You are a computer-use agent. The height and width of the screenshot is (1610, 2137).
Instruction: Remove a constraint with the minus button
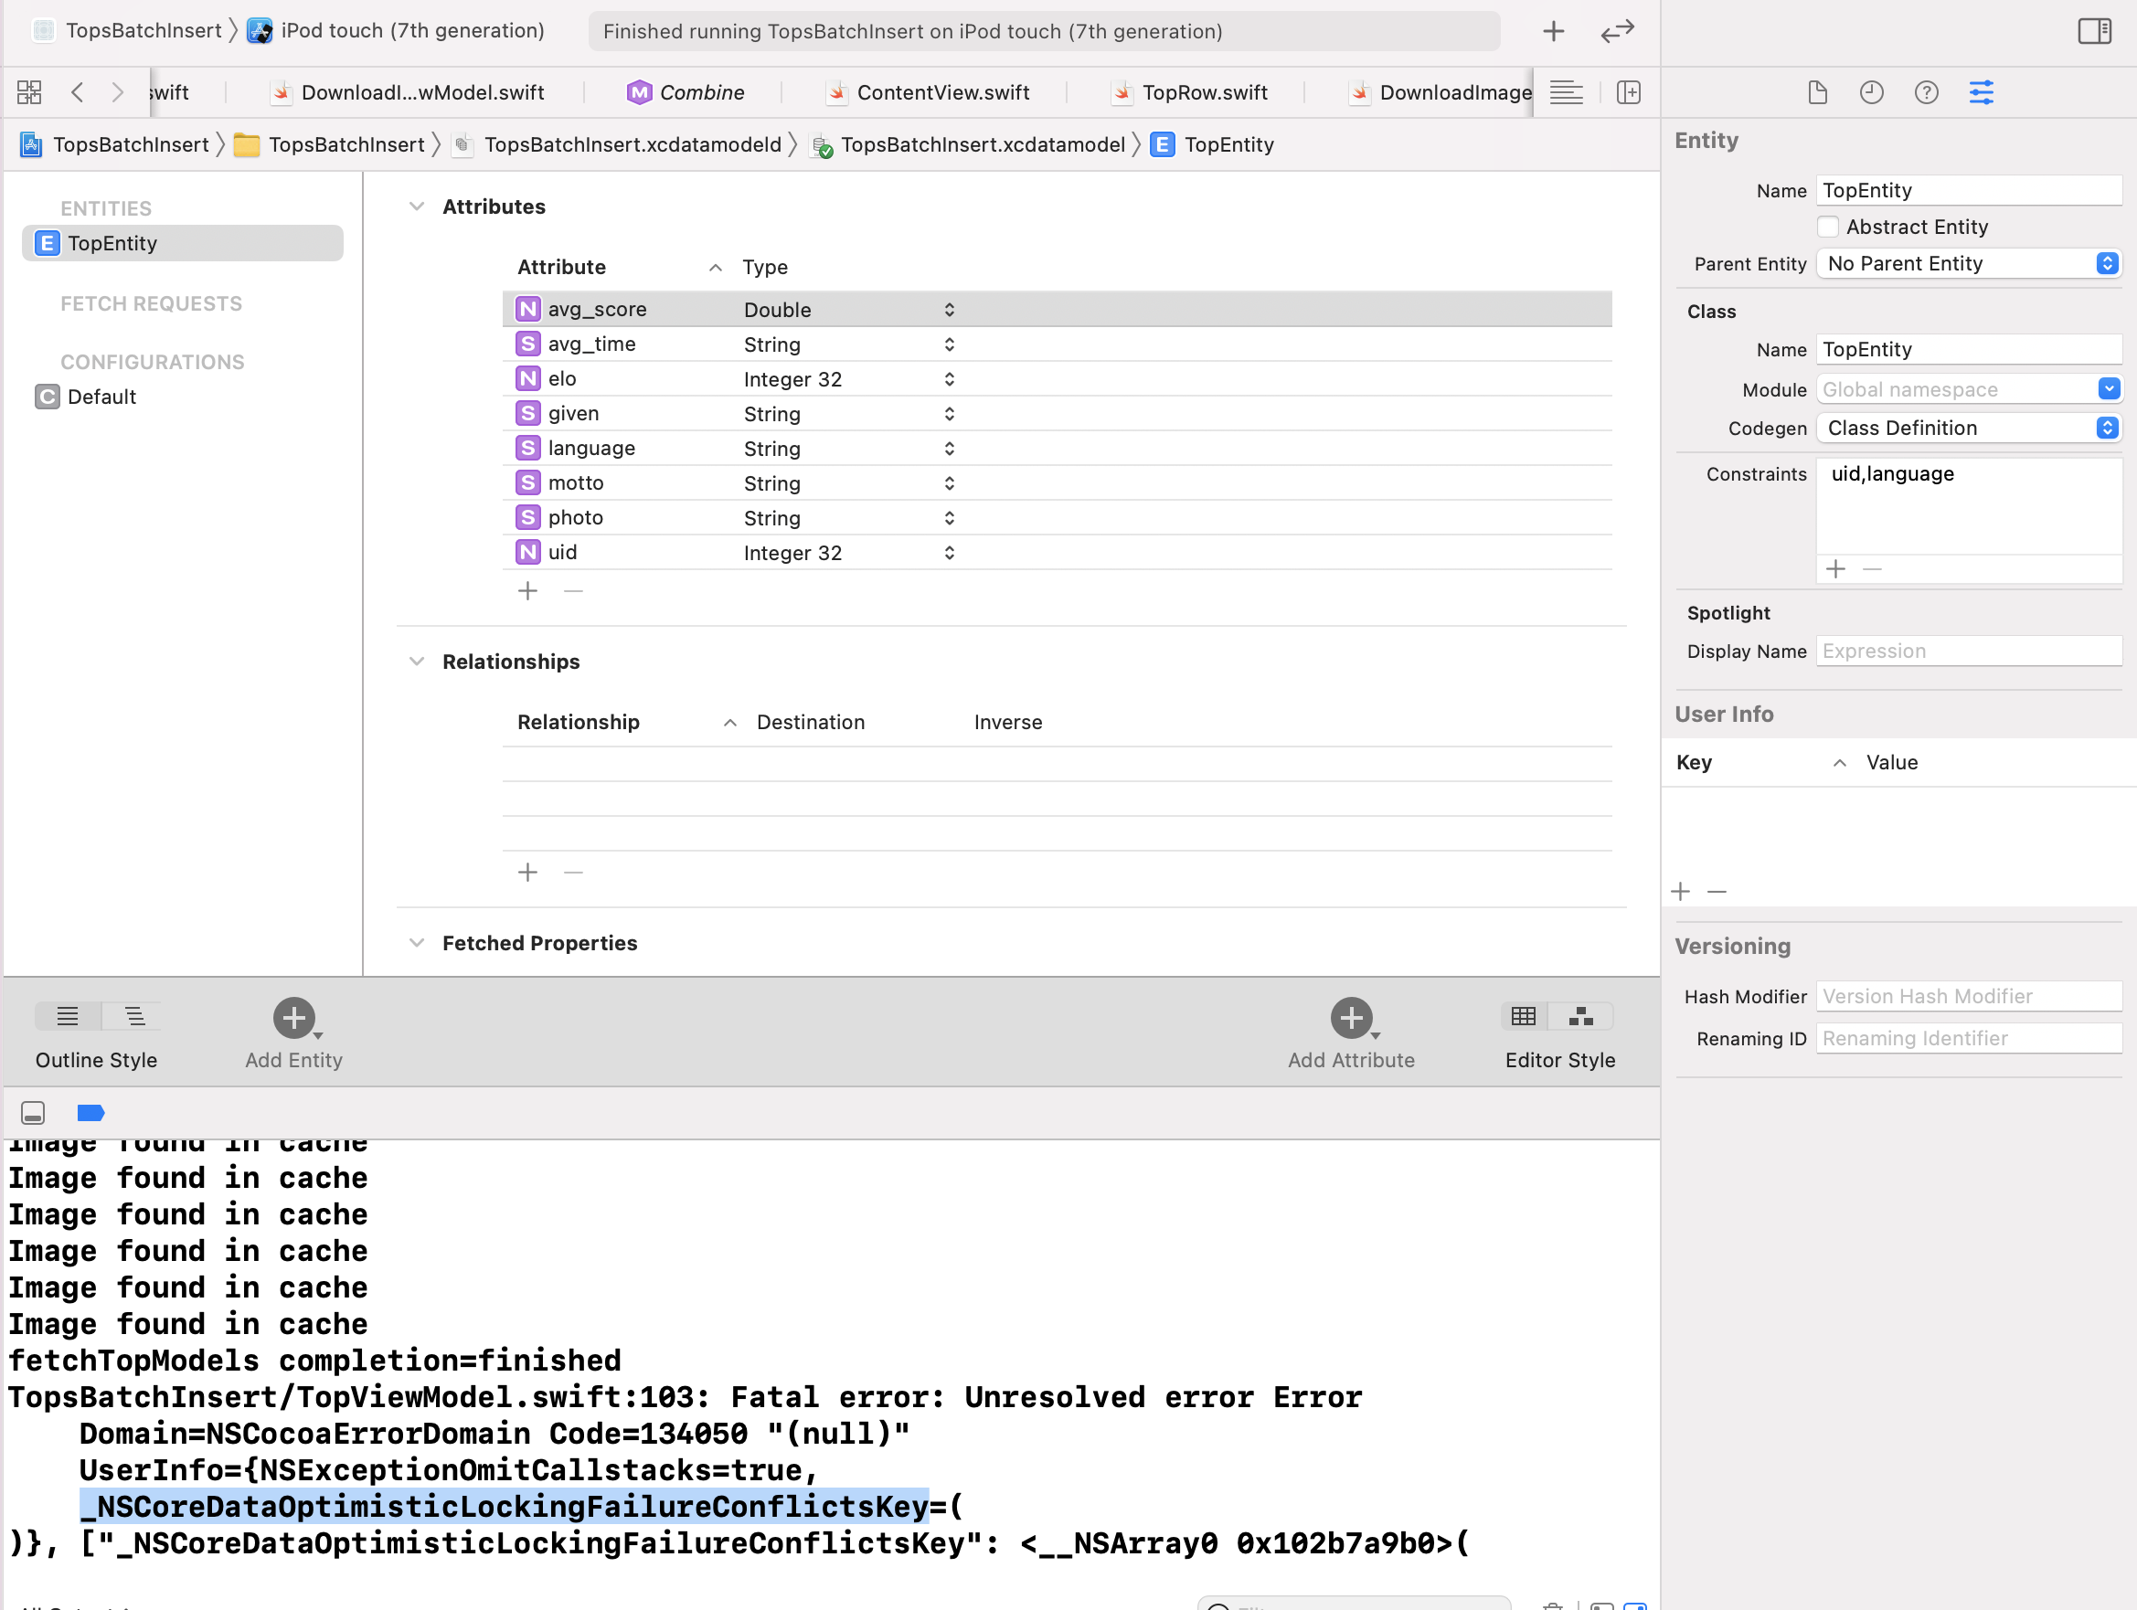1872,569
